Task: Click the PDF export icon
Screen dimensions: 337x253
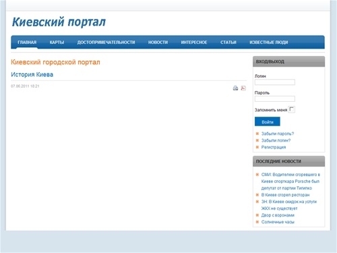Action: 243,88
